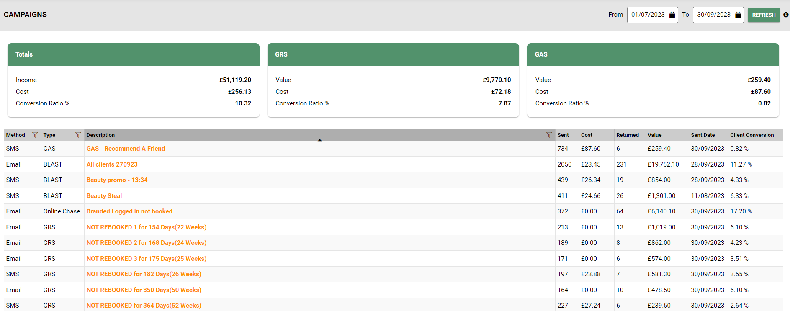Open the Beauty Steal campaign link
Viewport: 790px width, 311px height.
[104, 196]
